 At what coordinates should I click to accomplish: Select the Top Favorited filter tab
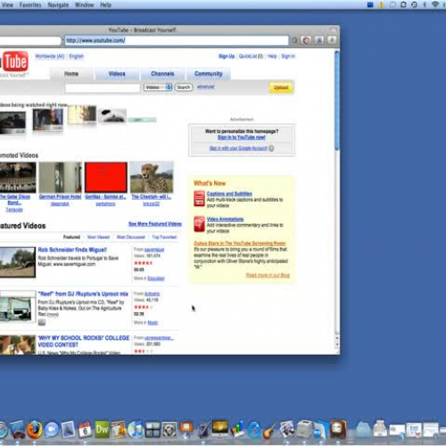[x=164, y=237]
